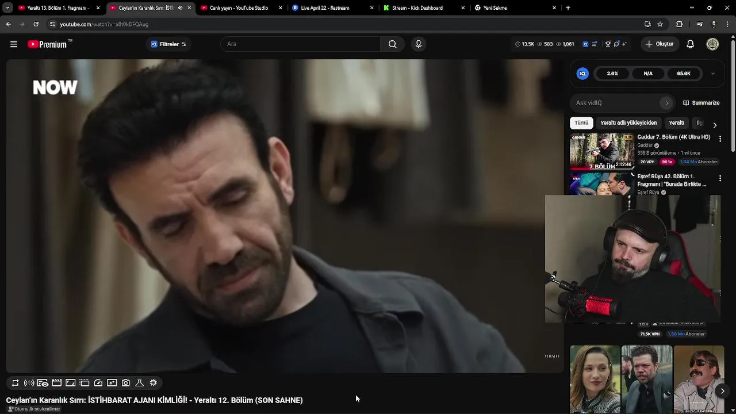
Task: Reload the page
Action: click(36, 24)
